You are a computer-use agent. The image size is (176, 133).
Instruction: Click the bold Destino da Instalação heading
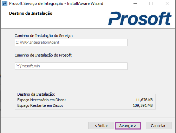tap(31, 13)
